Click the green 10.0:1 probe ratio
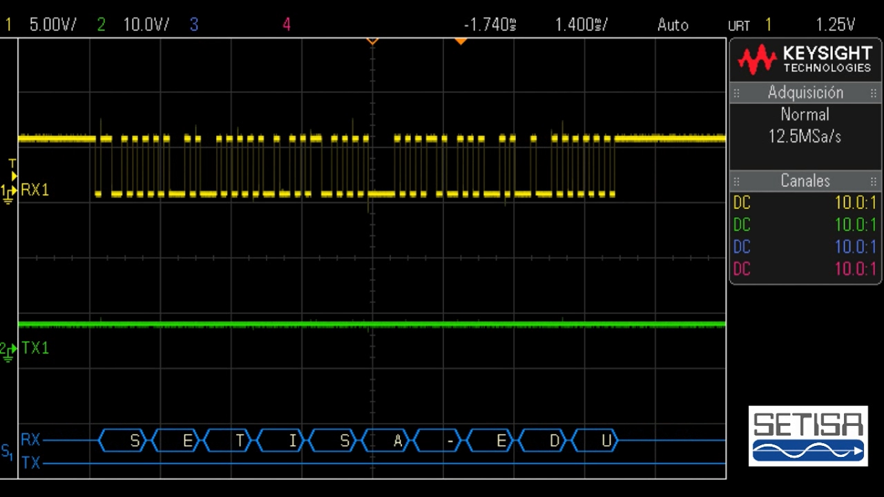The width and height of the screenshot is (884, 497). coord(856,225)
